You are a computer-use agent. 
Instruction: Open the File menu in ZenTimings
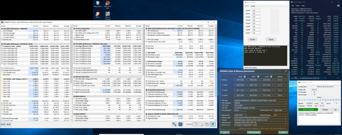(293, 6)
